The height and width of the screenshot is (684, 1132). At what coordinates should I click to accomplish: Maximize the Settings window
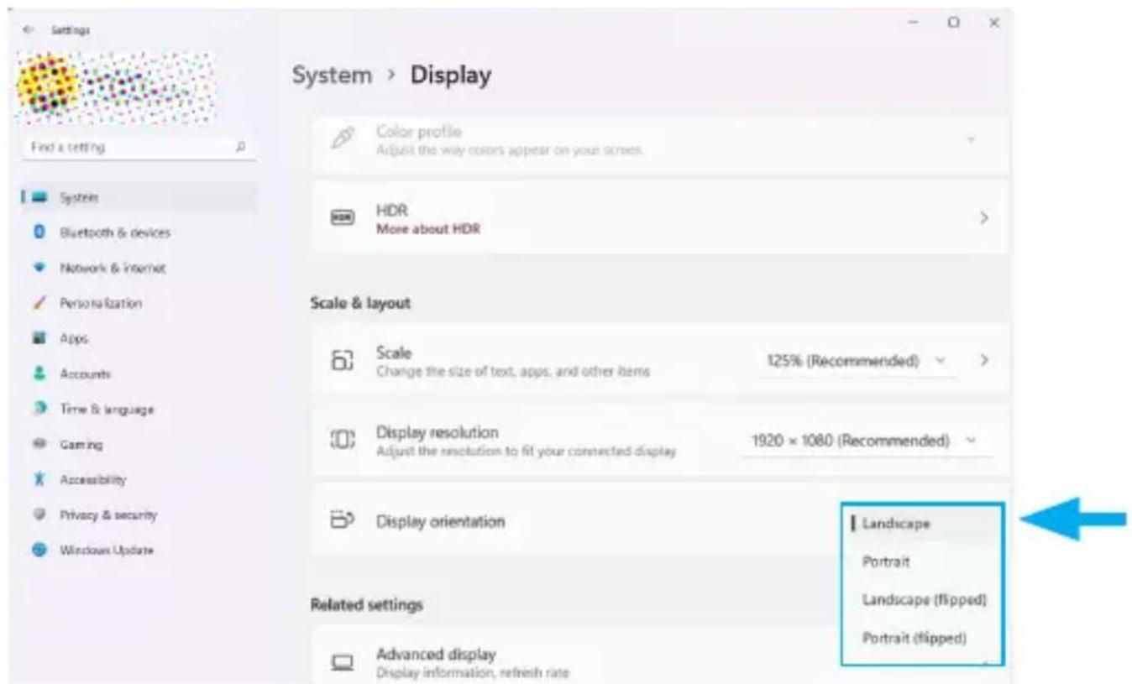pyautogui.click(x=953, y=23)
